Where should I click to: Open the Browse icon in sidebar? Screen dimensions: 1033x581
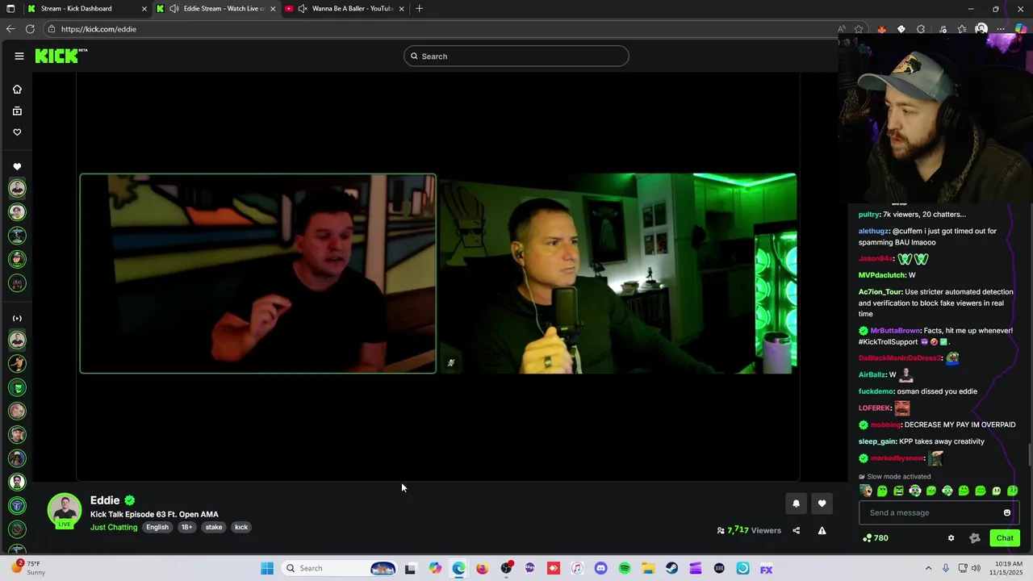(x=17, y=111)
